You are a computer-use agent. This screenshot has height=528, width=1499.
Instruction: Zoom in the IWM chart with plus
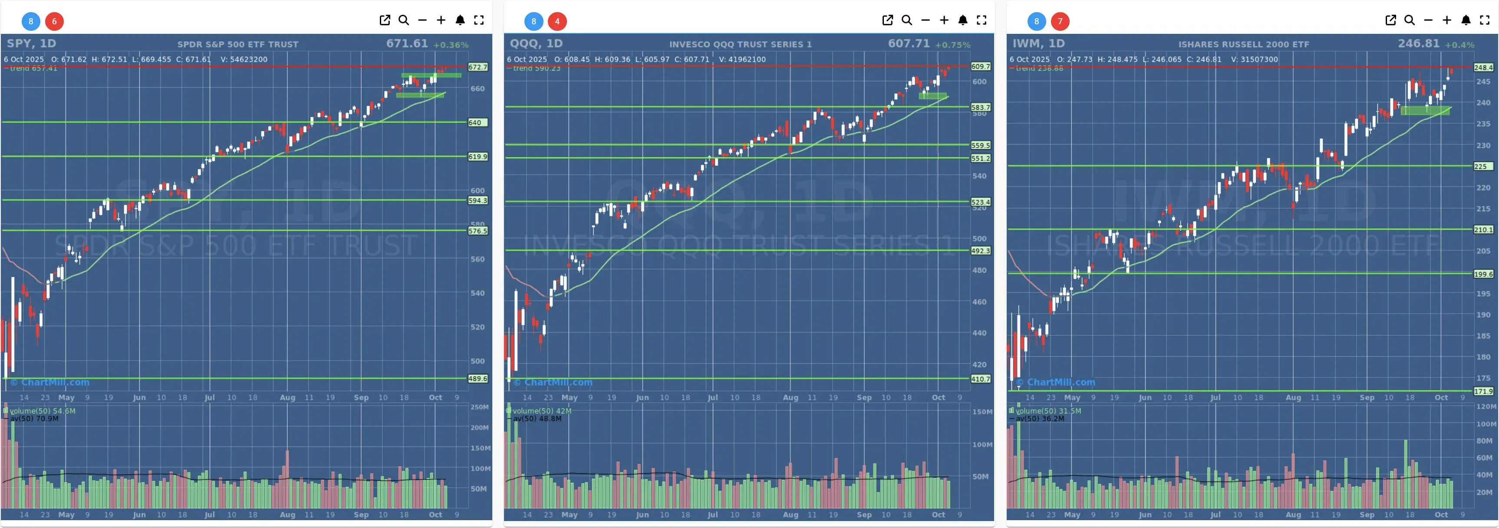[1446, 20]
